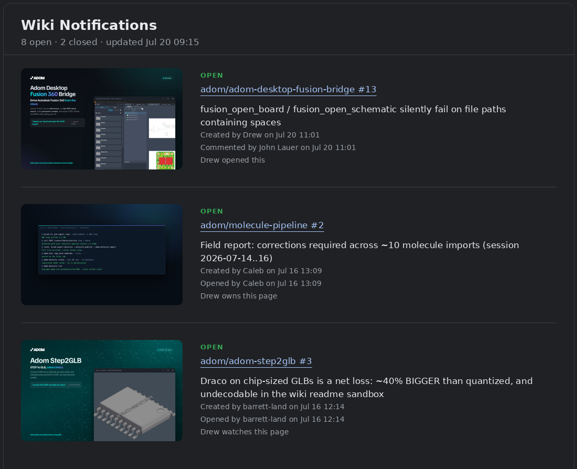Click the OPEN status above fusion-bridge #13
Screen dimensions: 577x469
pos(211,76)
